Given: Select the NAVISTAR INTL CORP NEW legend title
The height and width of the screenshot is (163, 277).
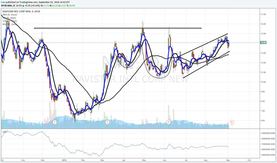Looking at the screenshot, I should [x=21, y=12].
